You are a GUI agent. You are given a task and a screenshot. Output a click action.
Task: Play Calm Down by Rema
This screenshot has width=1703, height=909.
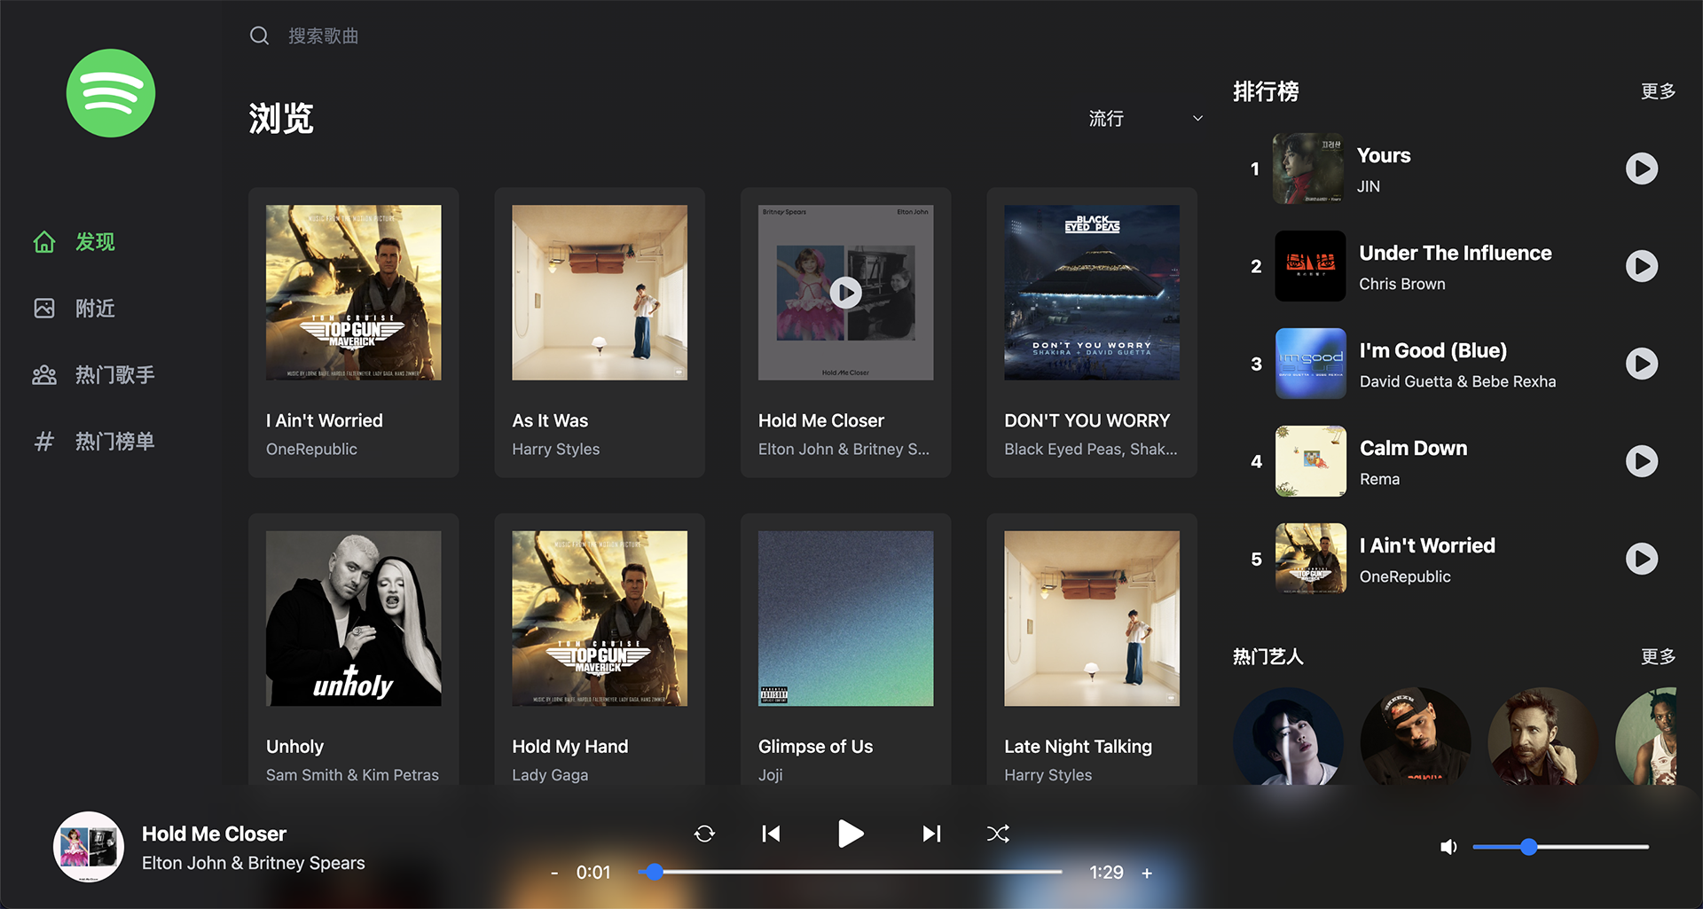tap(1641, 461)
